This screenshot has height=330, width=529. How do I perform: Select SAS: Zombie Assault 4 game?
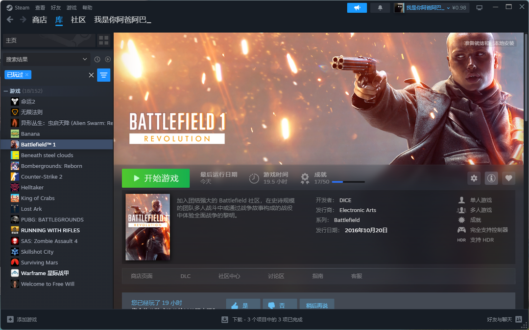[57, 241]
